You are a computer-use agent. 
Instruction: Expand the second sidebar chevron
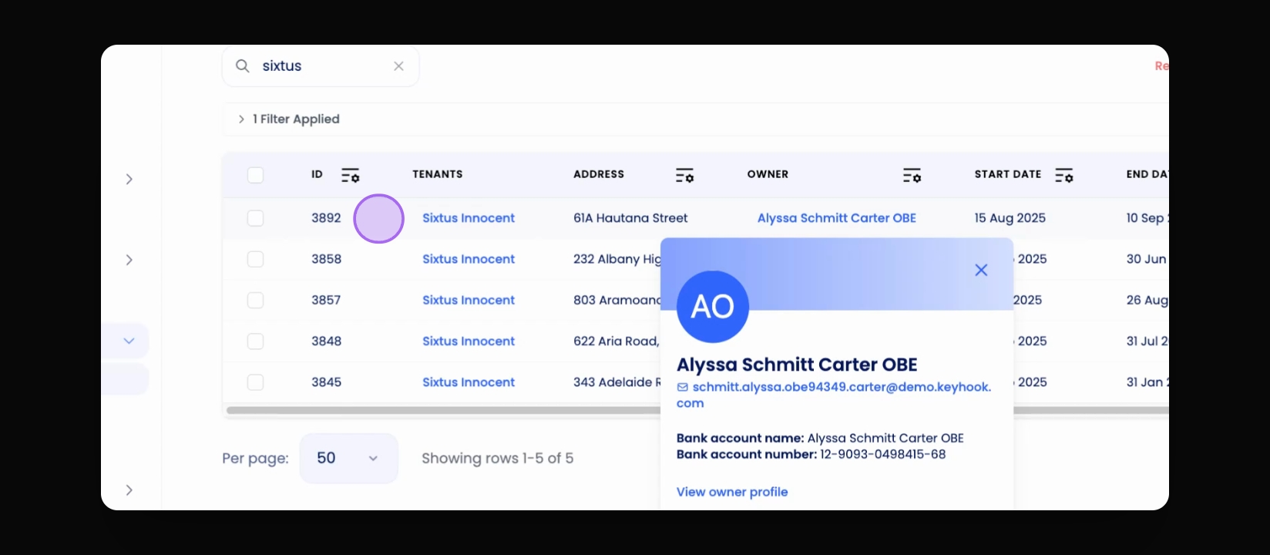click(129, 260)
